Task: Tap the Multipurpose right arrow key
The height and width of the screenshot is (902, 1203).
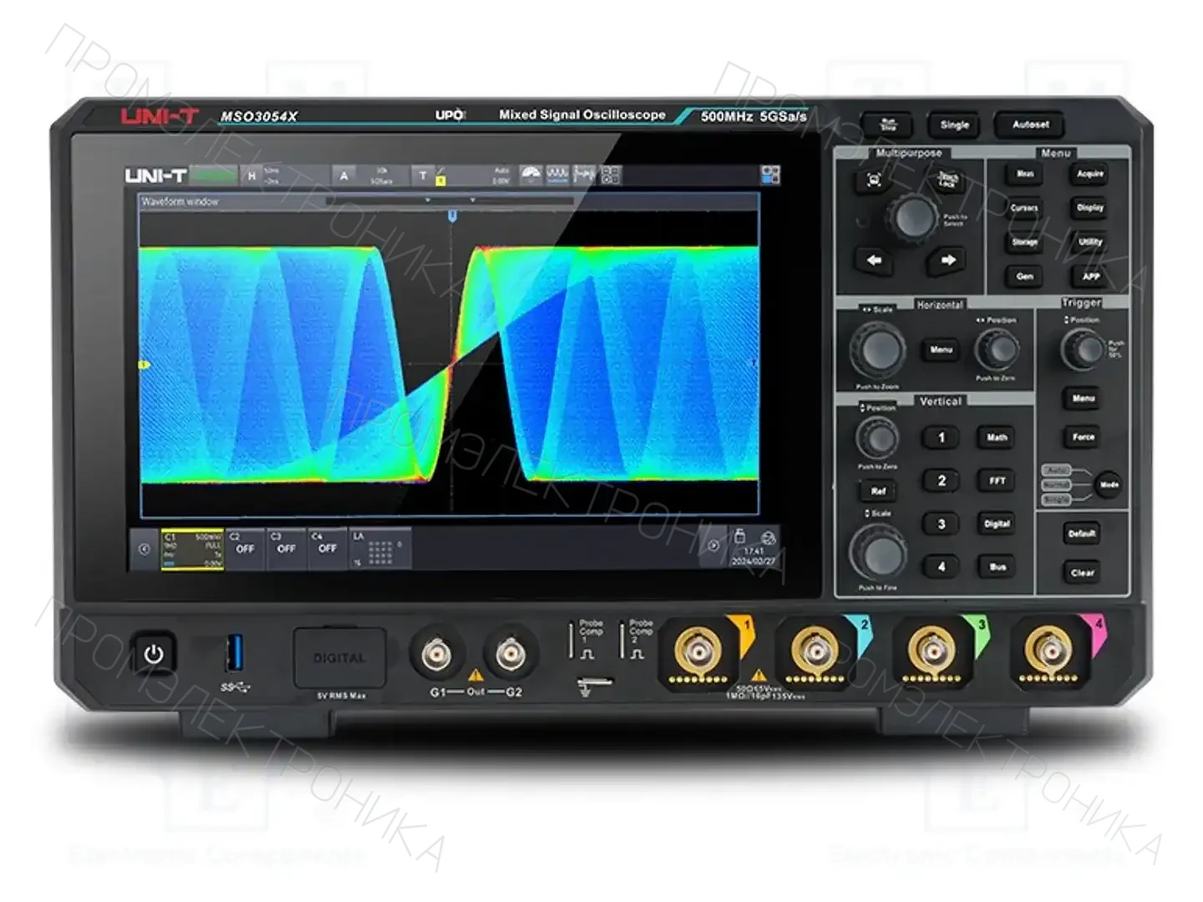Action: point(948,260)
